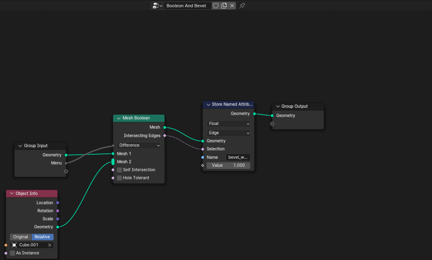Click the Mesh 1 input socket
Image resolution: width=432 pixels, height=260 pixels.
[113, 154]
